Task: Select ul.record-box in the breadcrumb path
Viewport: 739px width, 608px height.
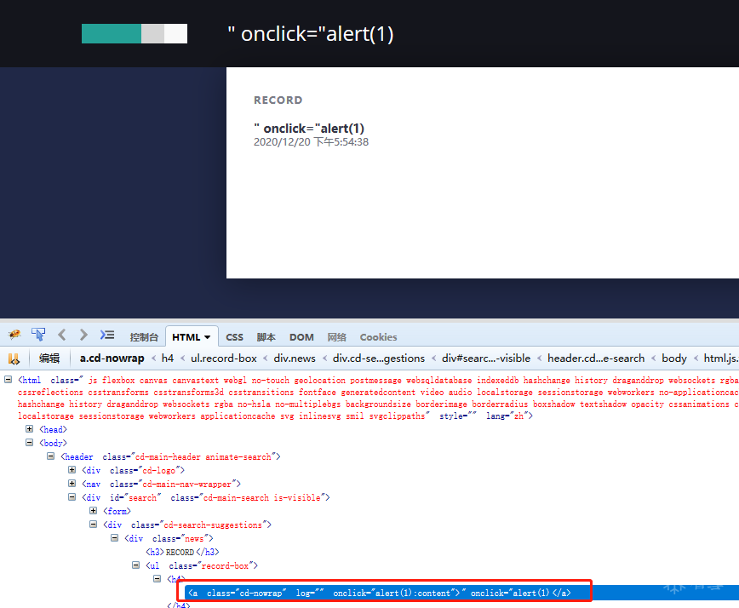Action: pyautogui.click(x=223, y=358)
